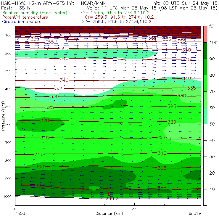Select the green XY coordinates line
219x219 pixels.
115,13
